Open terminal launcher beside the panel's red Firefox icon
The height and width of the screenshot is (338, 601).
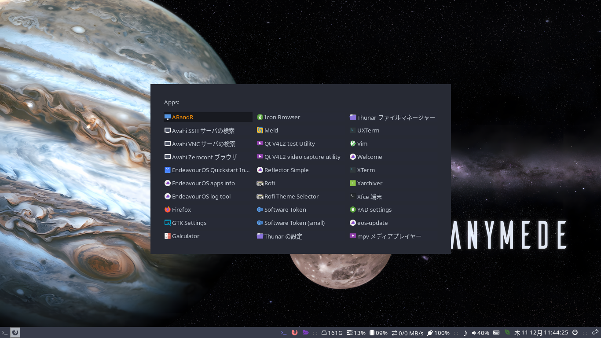pos(284,333)
